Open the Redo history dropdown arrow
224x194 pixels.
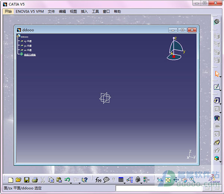click(x=80, y=183)
